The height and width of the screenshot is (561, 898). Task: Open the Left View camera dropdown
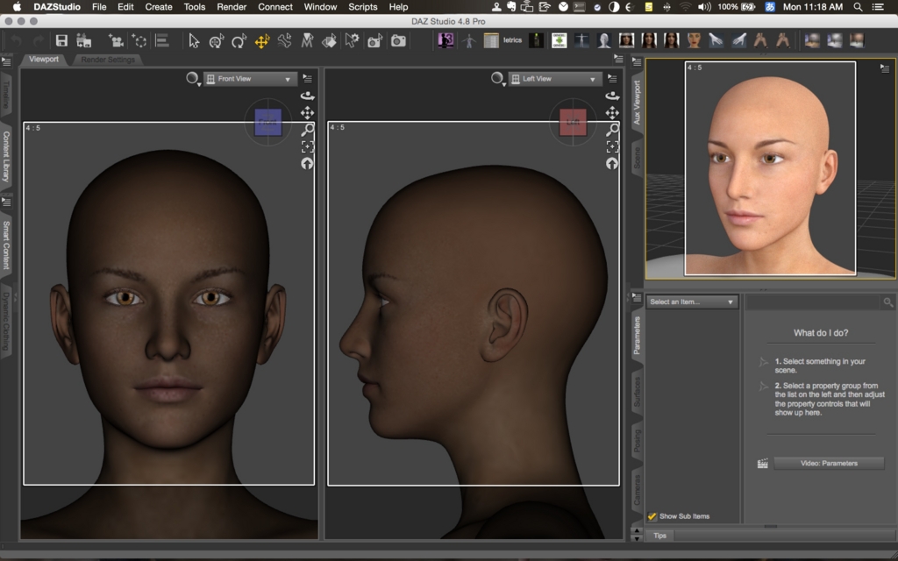point(557,78)
